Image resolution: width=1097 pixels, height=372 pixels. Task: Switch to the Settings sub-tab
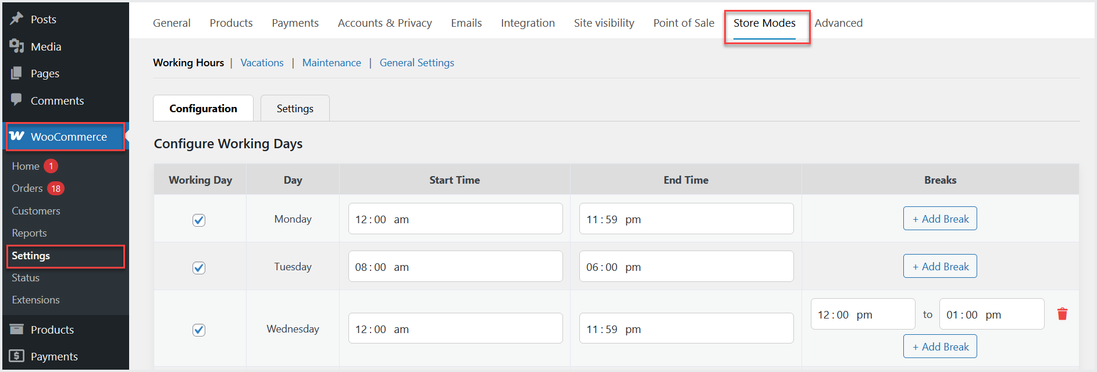295,109
